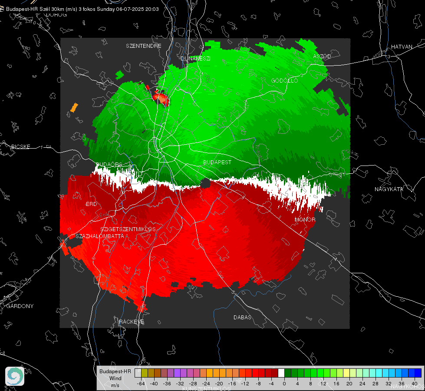This screenshot has height=391, width=425.
Task: Click the BUDAPEST city label
Action: coord(217,162)
